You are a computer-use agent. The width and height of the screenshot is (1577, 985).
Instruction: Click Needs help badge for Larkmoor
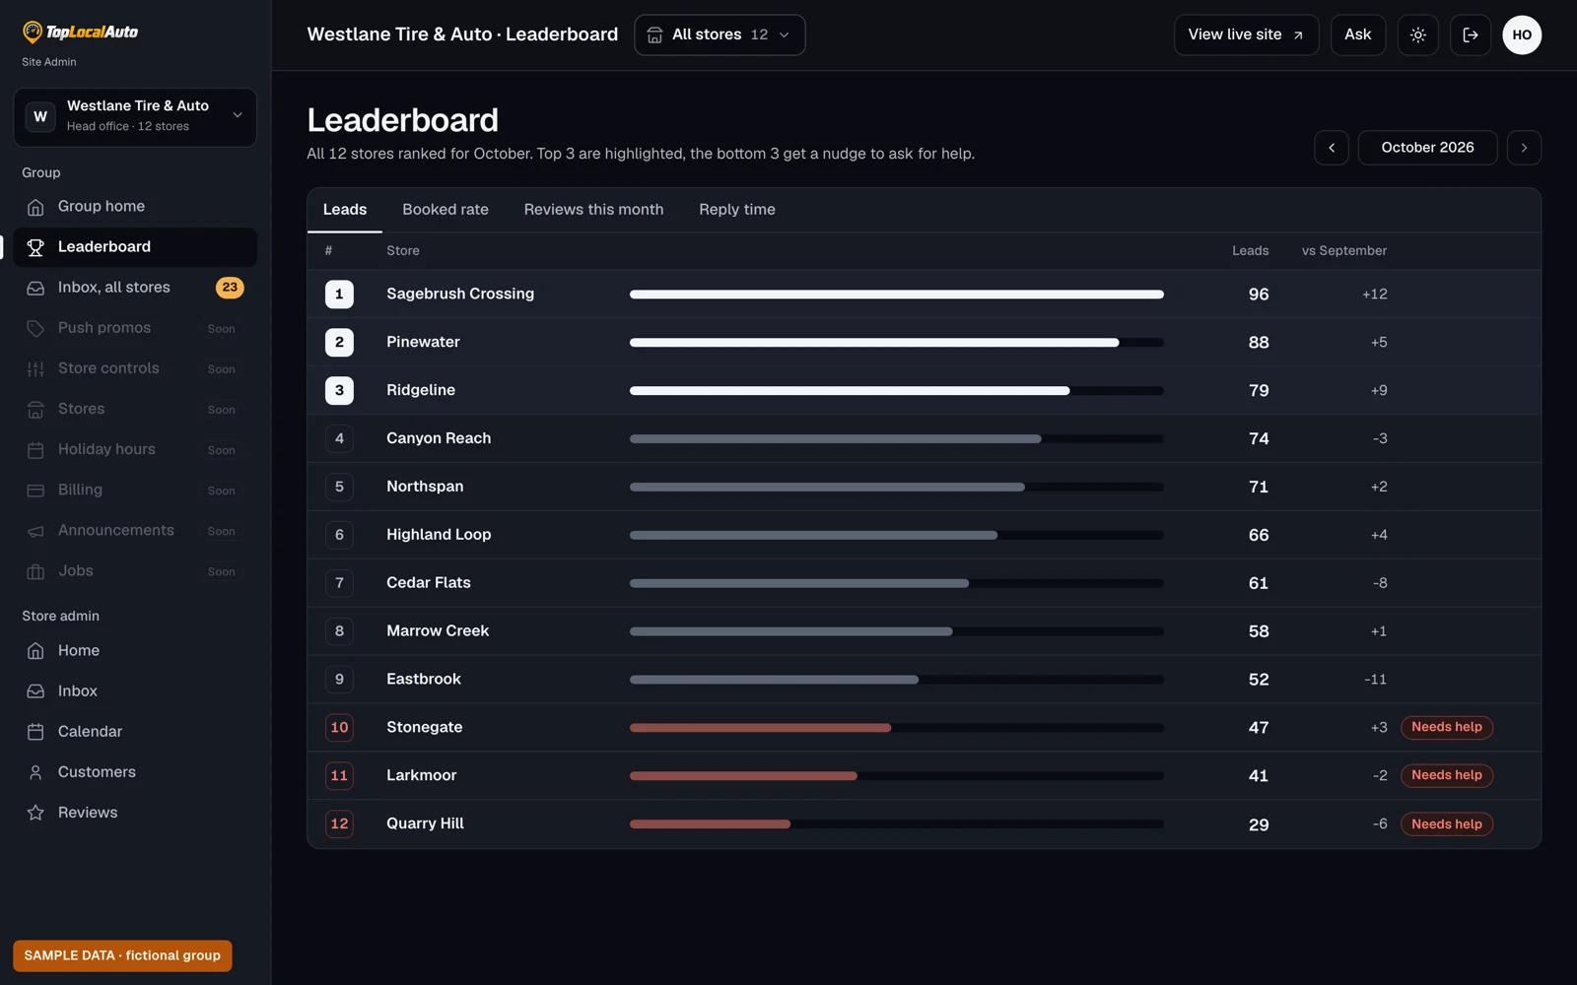[x=1447, y=776]
